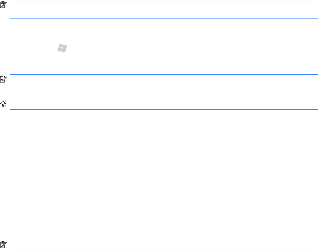Viewport: 318px width, 250px height.
Task: Select the note icon at page bottom
Action: click(3, 245)
